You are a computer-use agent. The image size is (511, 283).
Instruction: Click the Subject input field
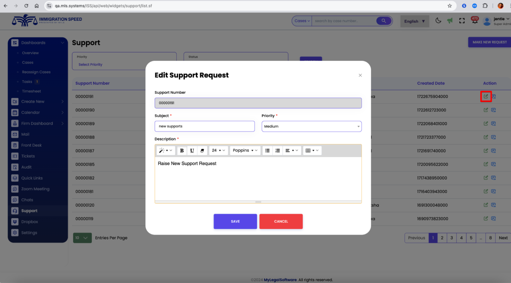click(x=204, y=126)
